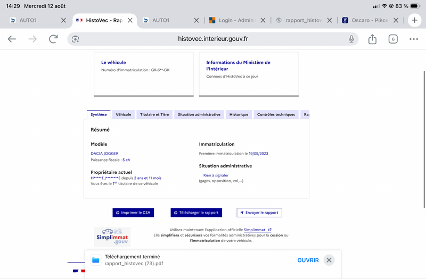The width and height of the screenshot is (426, 279).
Task: Open the three-dot browser menu
Action: click(414, 39)
